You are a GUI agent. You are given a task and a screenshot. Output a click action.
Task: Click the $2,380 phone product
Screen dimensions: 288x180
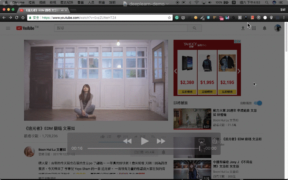click(x=187, y=72)
